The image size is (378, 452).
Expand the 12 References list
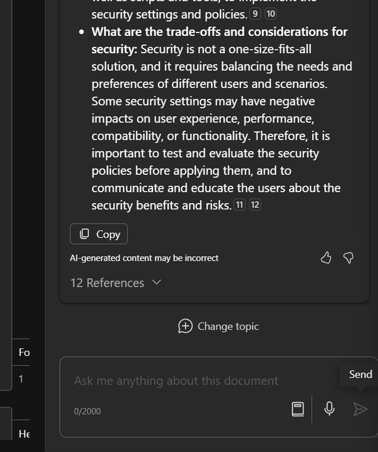[x=116, y=282]
